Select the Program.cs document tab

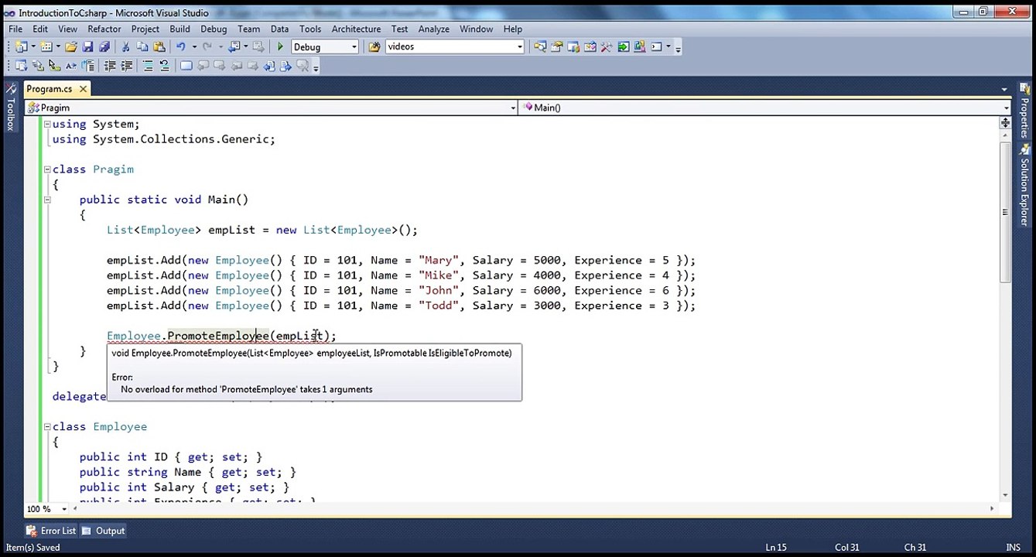coord(50,89)
